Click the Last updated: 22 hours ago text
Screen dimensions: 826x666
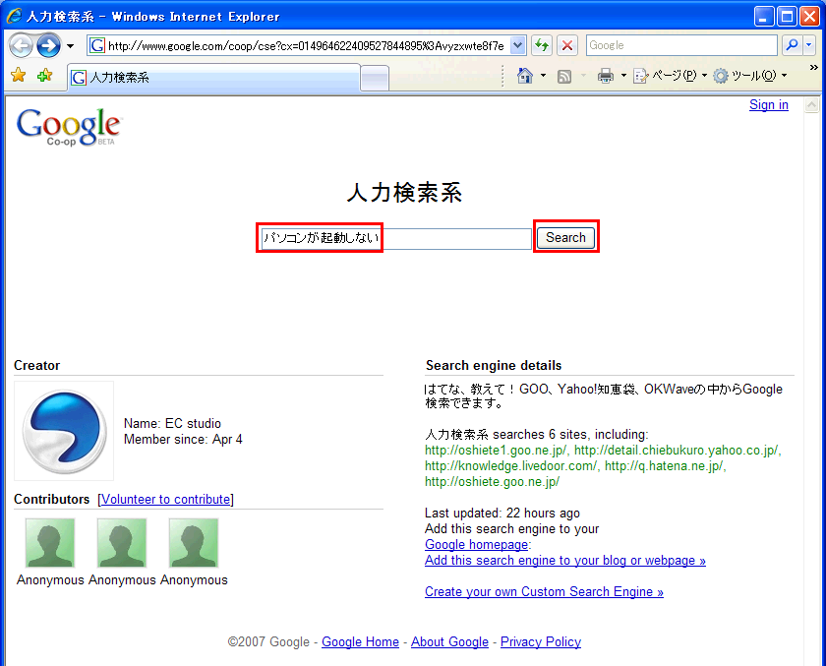pos(502,513)
